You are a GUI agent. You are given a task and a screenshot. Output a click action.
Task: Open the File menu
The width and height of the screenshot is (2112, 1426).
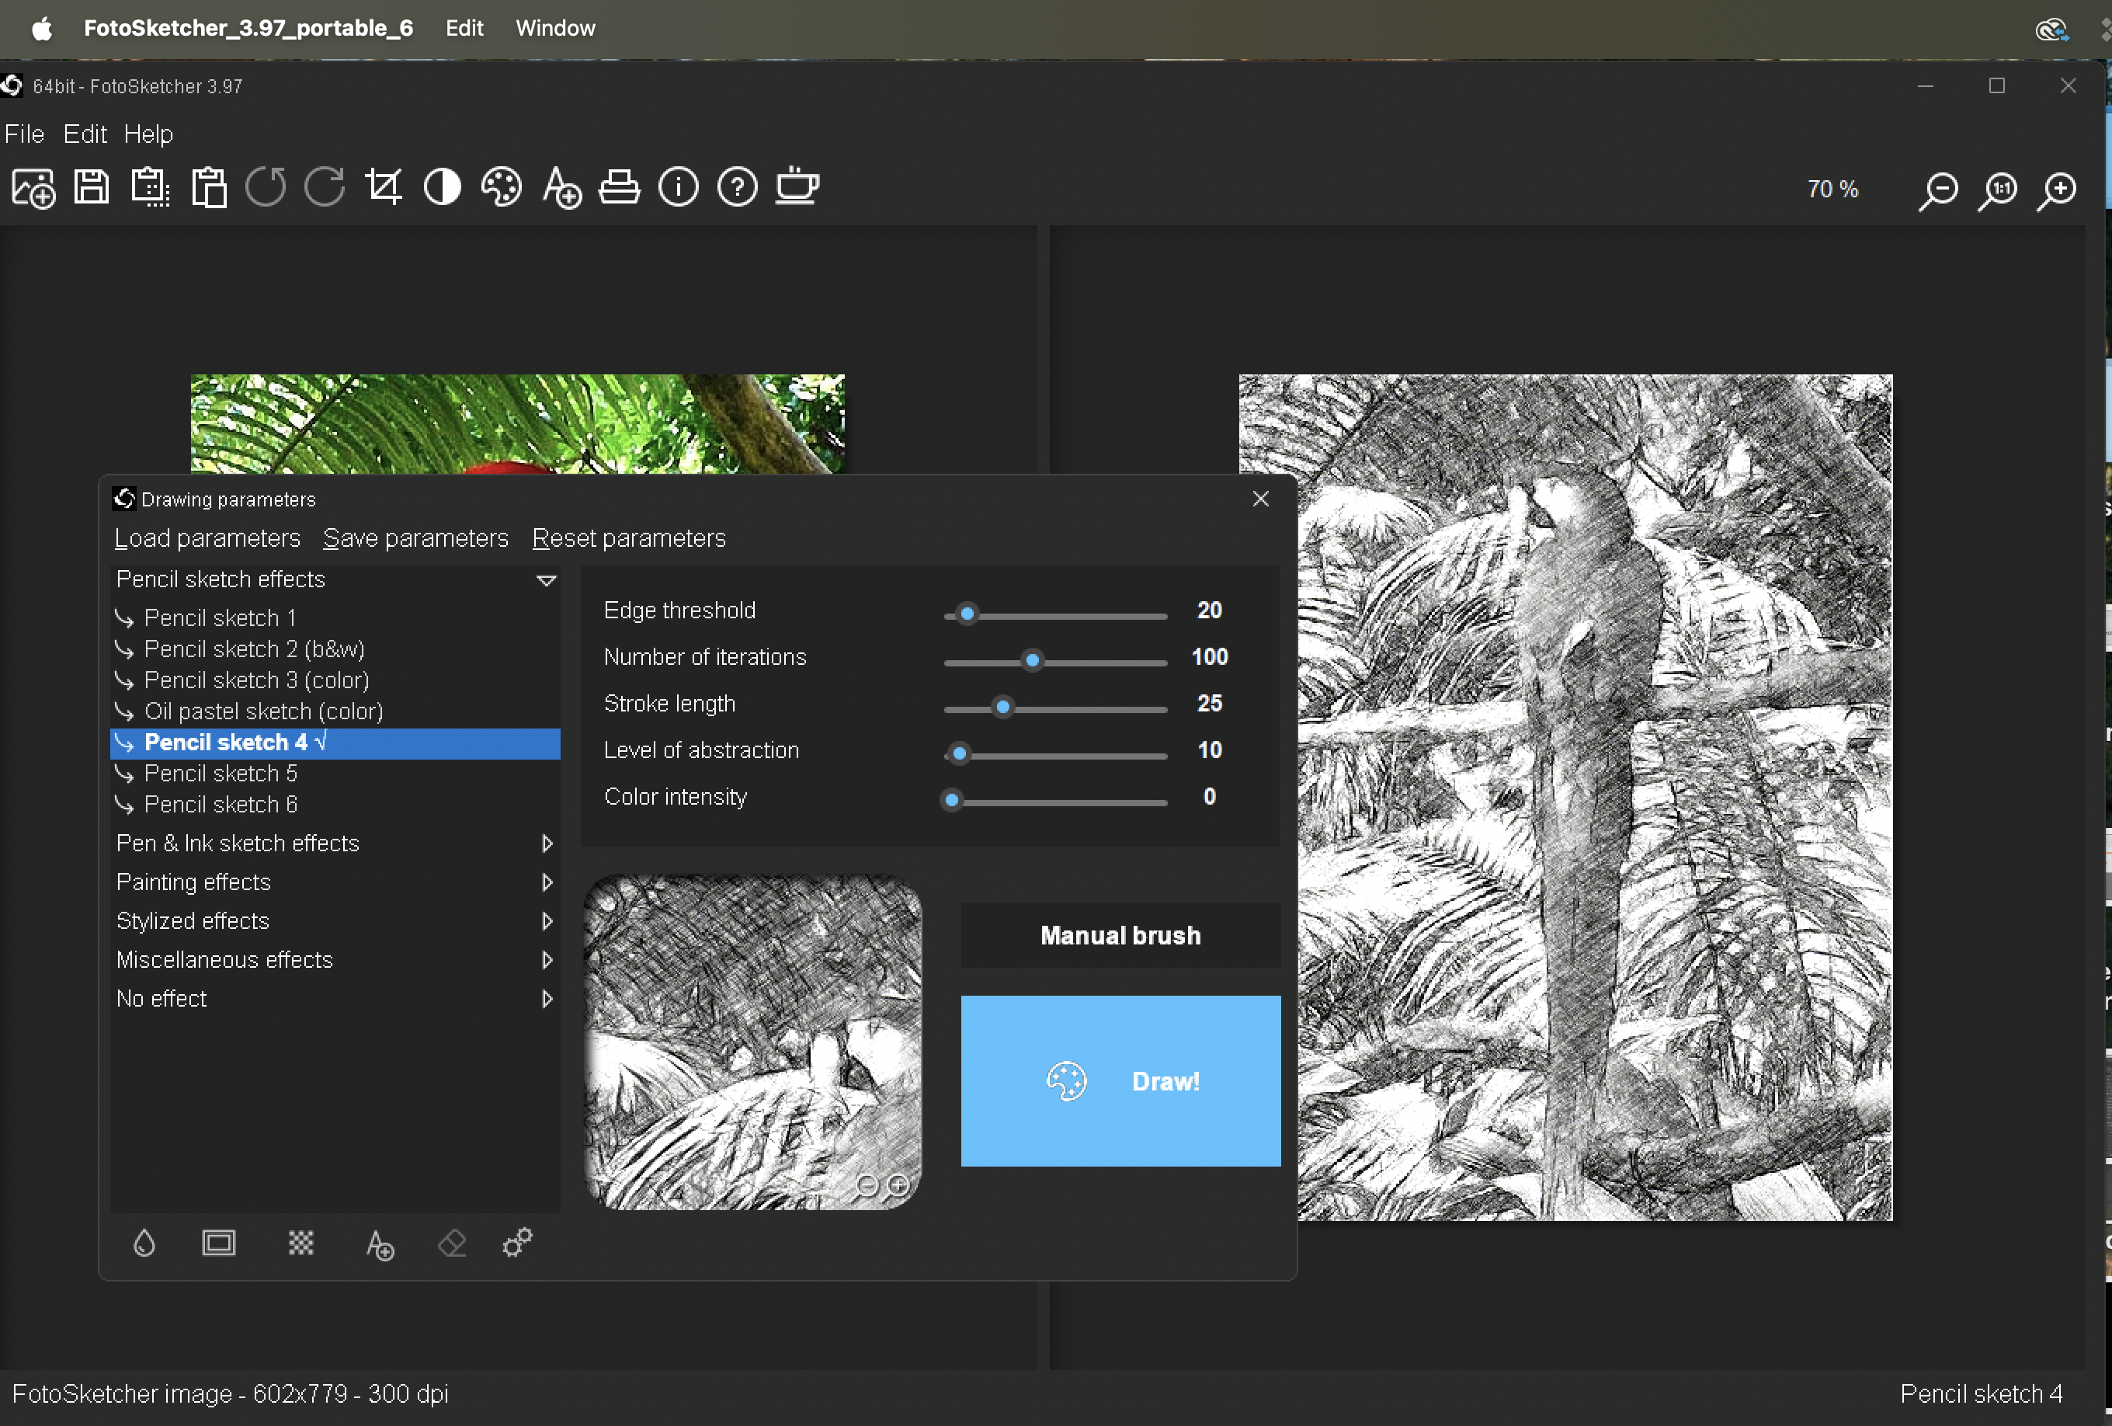tap(25, 134)
